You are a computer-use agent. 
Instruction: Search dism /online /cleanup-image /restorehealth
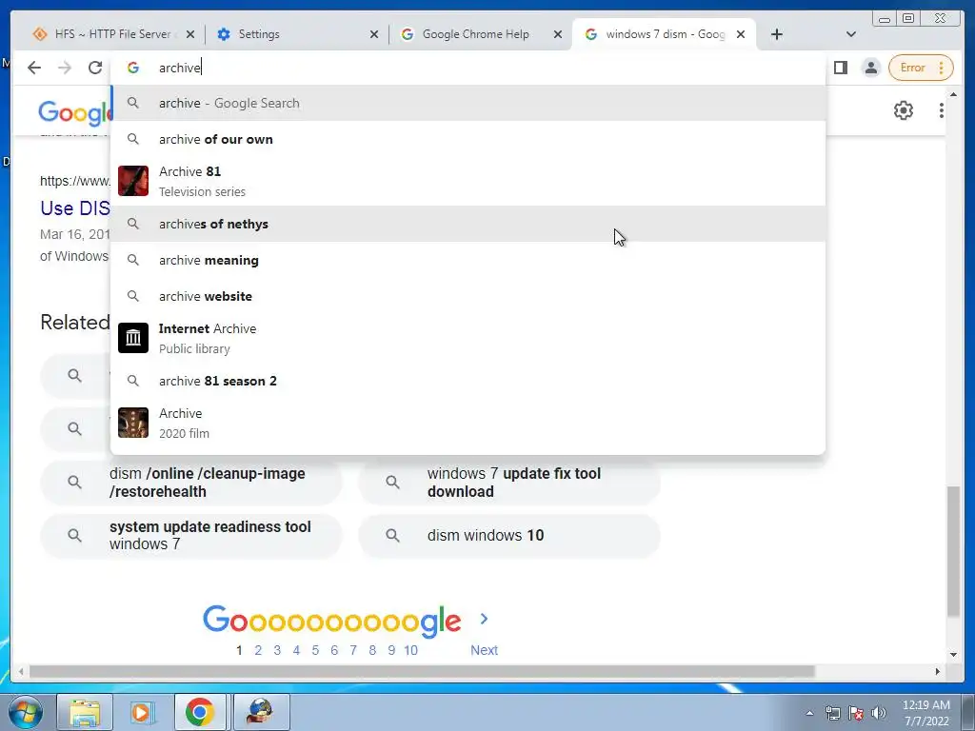(190, 483)
